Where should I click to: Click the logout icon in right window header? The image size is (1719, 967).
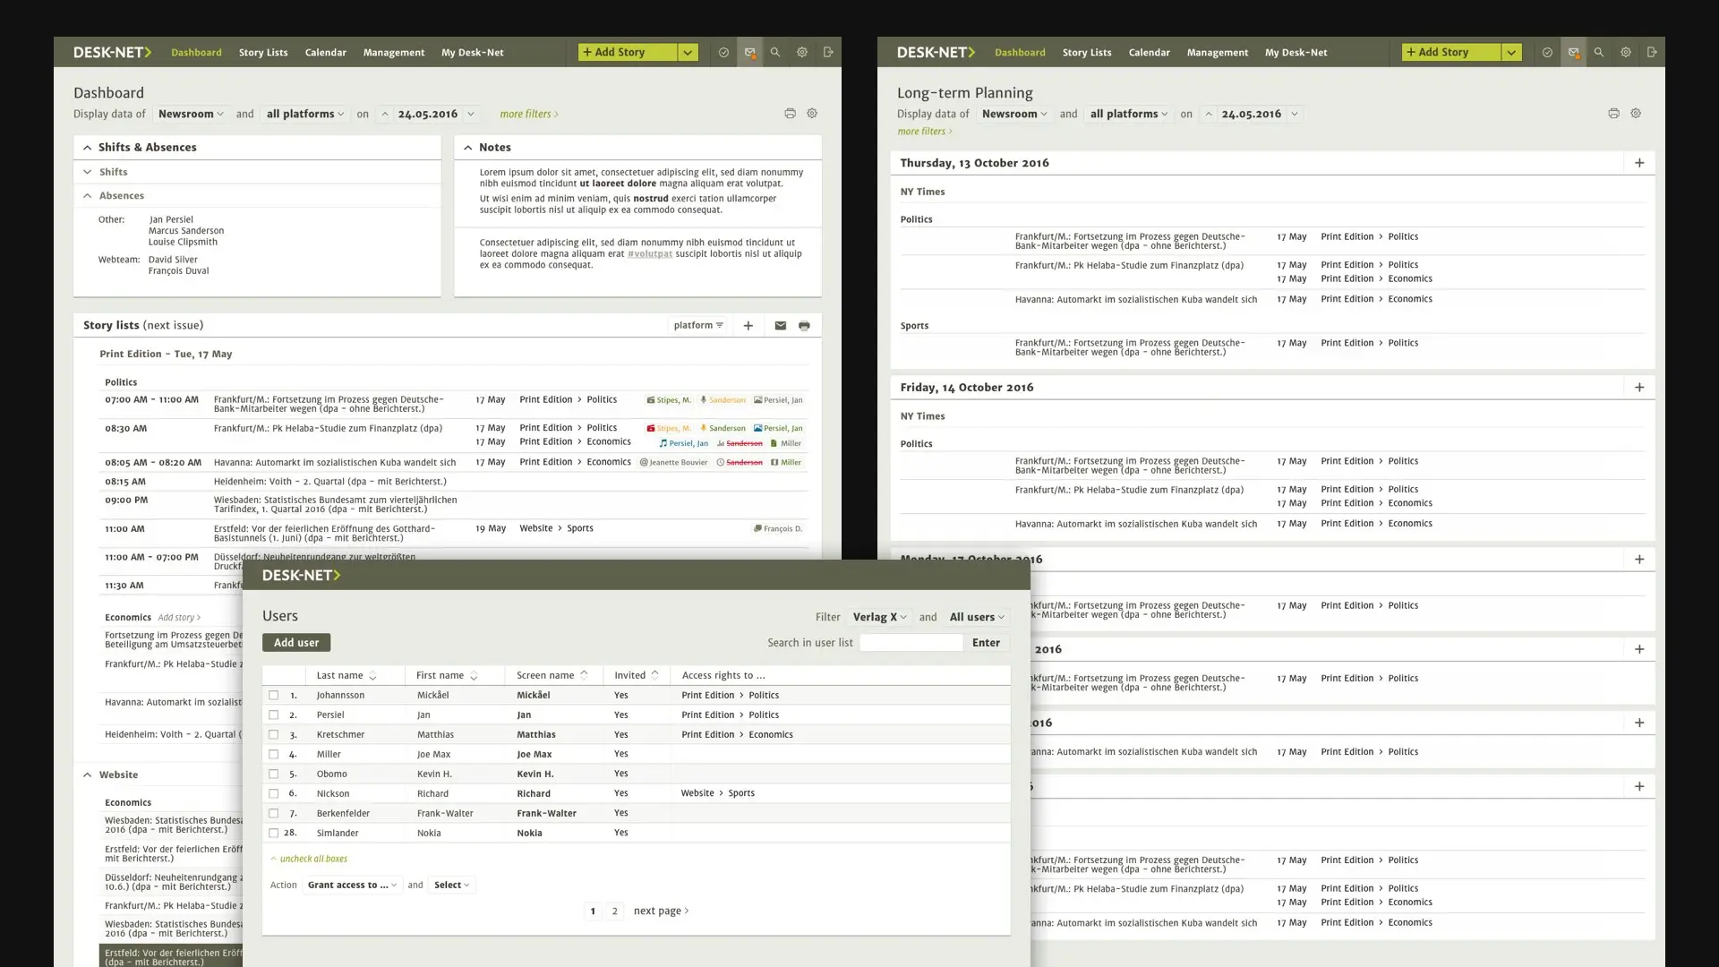pos(1652,53)
